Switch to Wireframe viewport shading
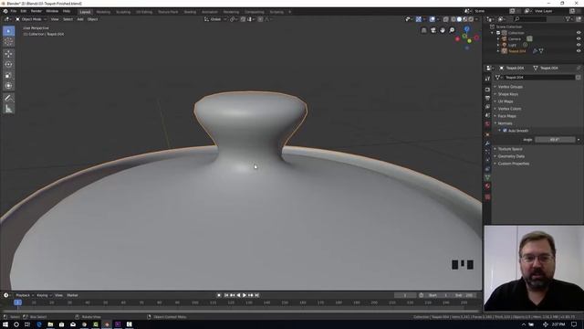This screenshot has width=584, height=329. coord(454,19)
